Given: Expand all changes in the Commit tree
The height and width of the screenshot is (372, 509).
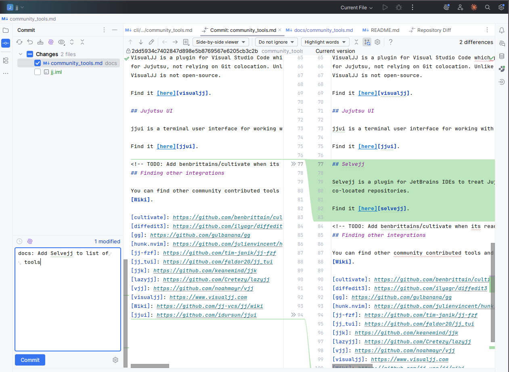Looking at the screenshot, I should [x=72, y=42].
